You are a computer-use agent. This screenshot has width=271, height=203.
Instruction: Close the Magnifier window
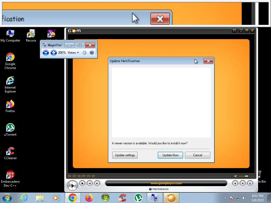[90, 45]
